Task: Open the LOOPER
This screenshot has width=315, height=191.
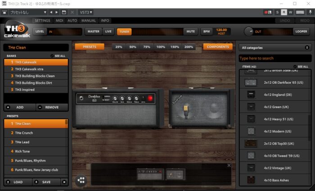Action: click(x=301, y=32)
